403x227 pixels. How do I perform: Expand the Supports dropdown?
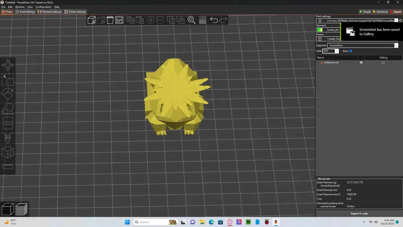[396, 45]
